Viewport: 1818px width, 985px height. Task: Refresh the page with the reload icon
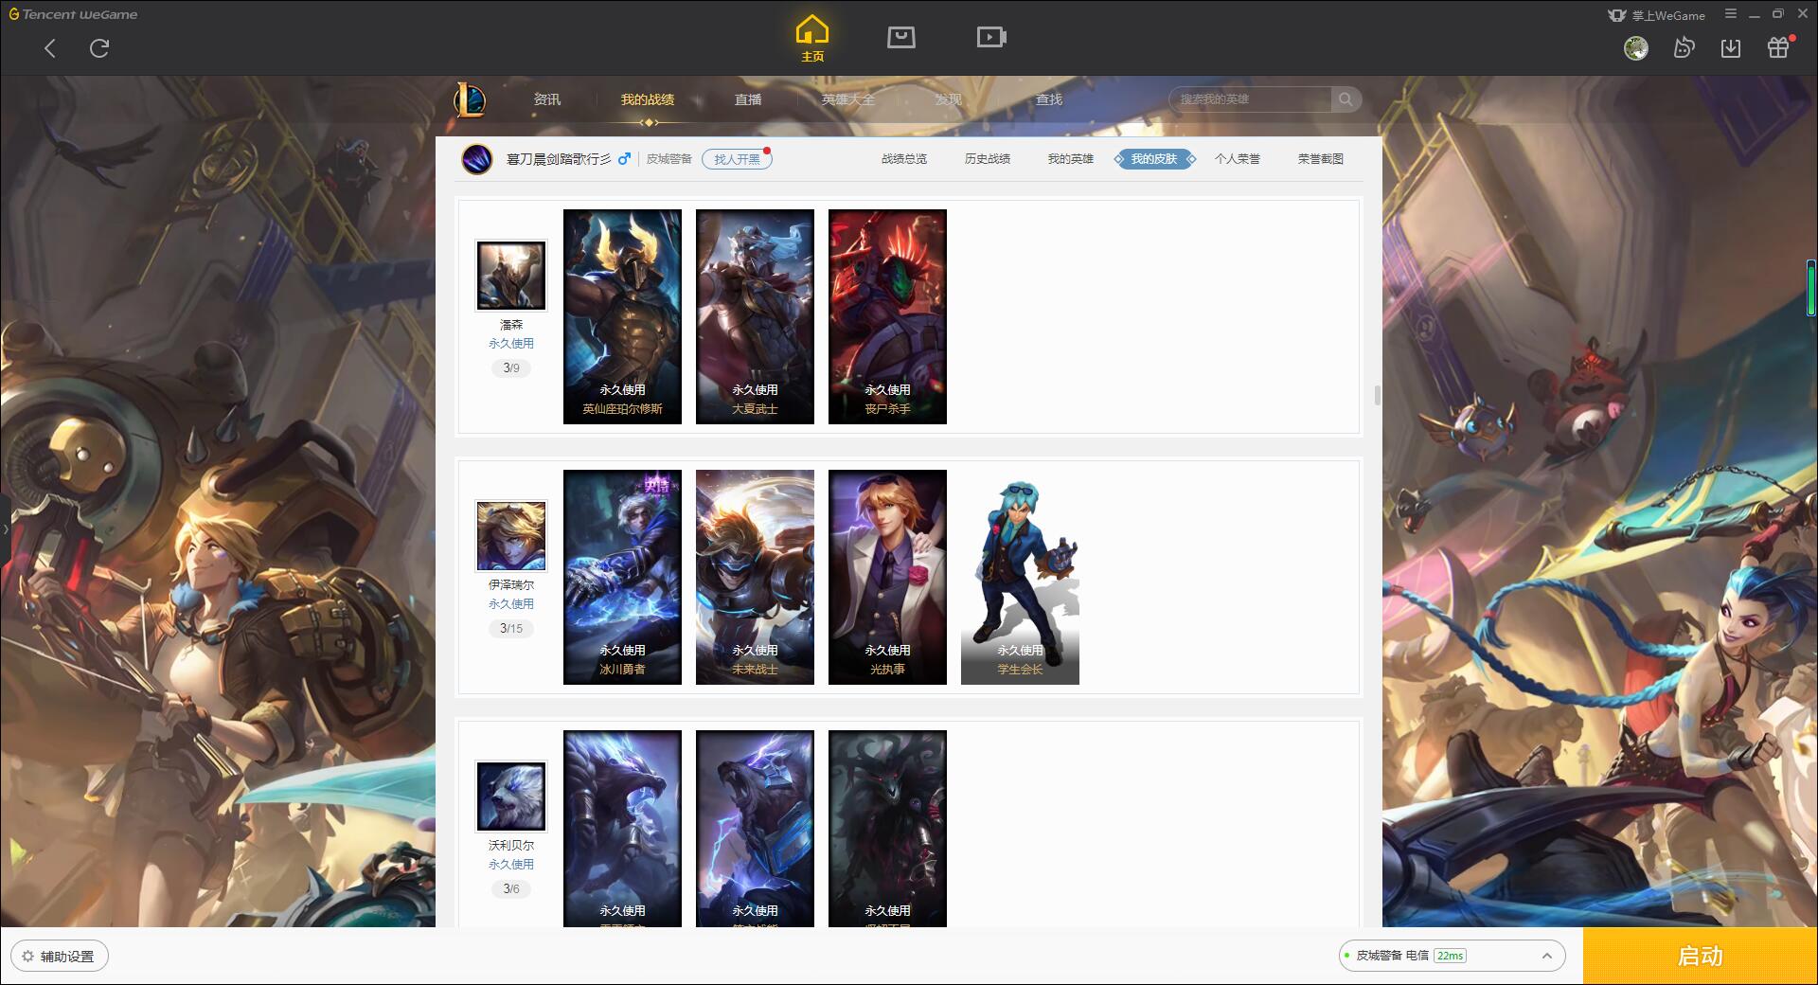click(99, 48)
